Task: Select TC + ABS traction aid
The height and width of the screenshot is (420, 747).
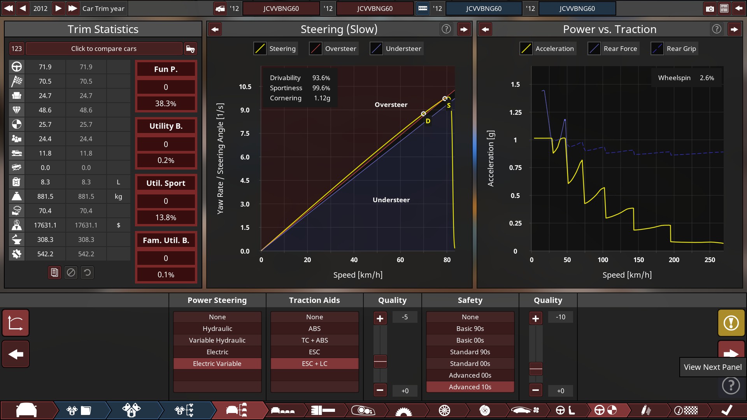Action: [x=314, y=340]
